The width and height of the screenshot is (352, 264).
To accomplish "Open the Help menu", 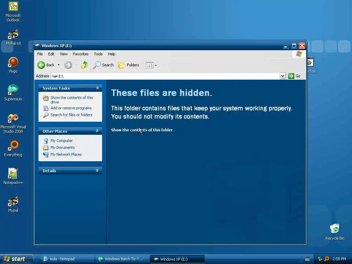I will pos(112,54).
